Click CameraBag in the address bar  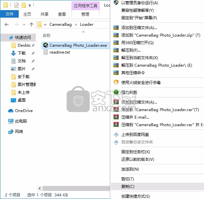pos(60,25)
